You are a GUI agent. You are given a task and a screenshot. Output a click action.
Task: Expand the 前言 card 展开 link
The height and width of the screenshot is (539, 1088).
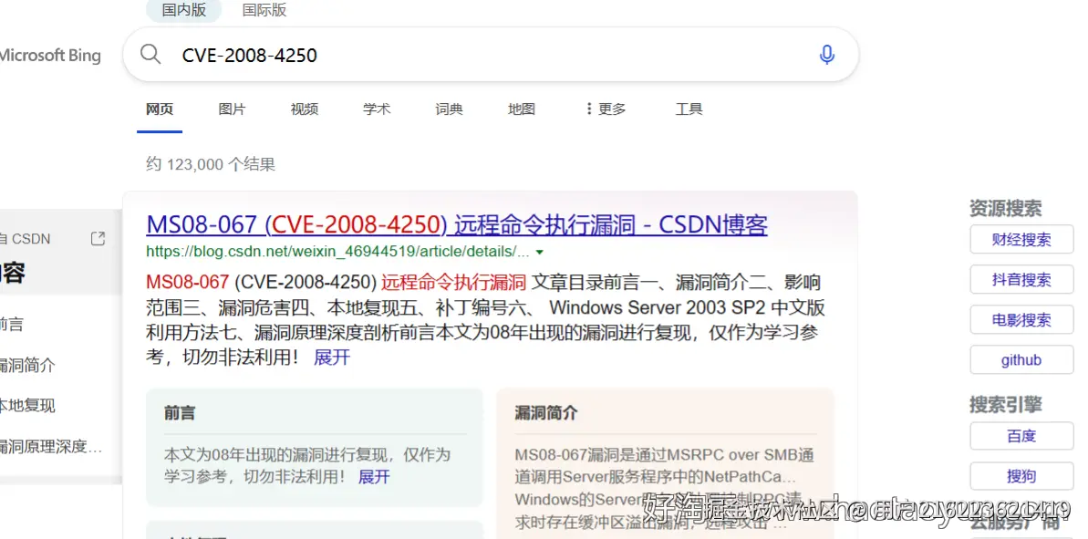tap(374, 477)
